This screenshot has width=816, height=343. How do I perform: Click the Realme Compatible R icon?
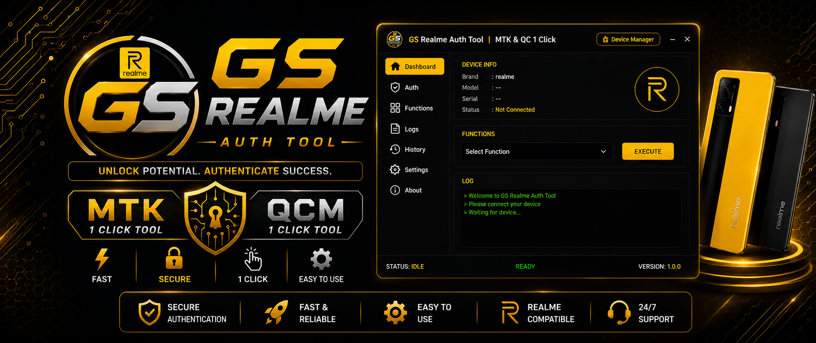click(510, 313)
